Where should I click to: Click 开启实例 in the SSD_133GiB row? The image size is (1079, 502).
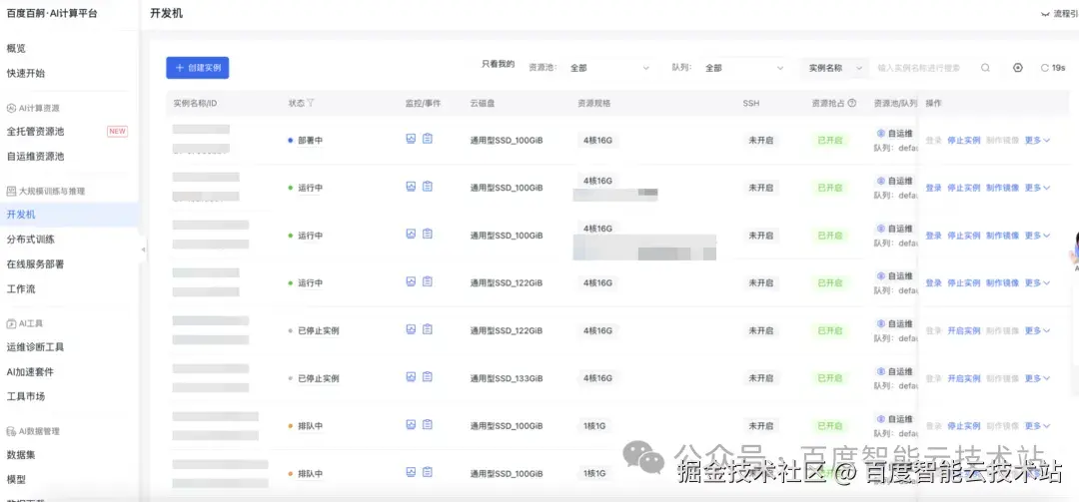pyautogui.click(x=963, y=378)
